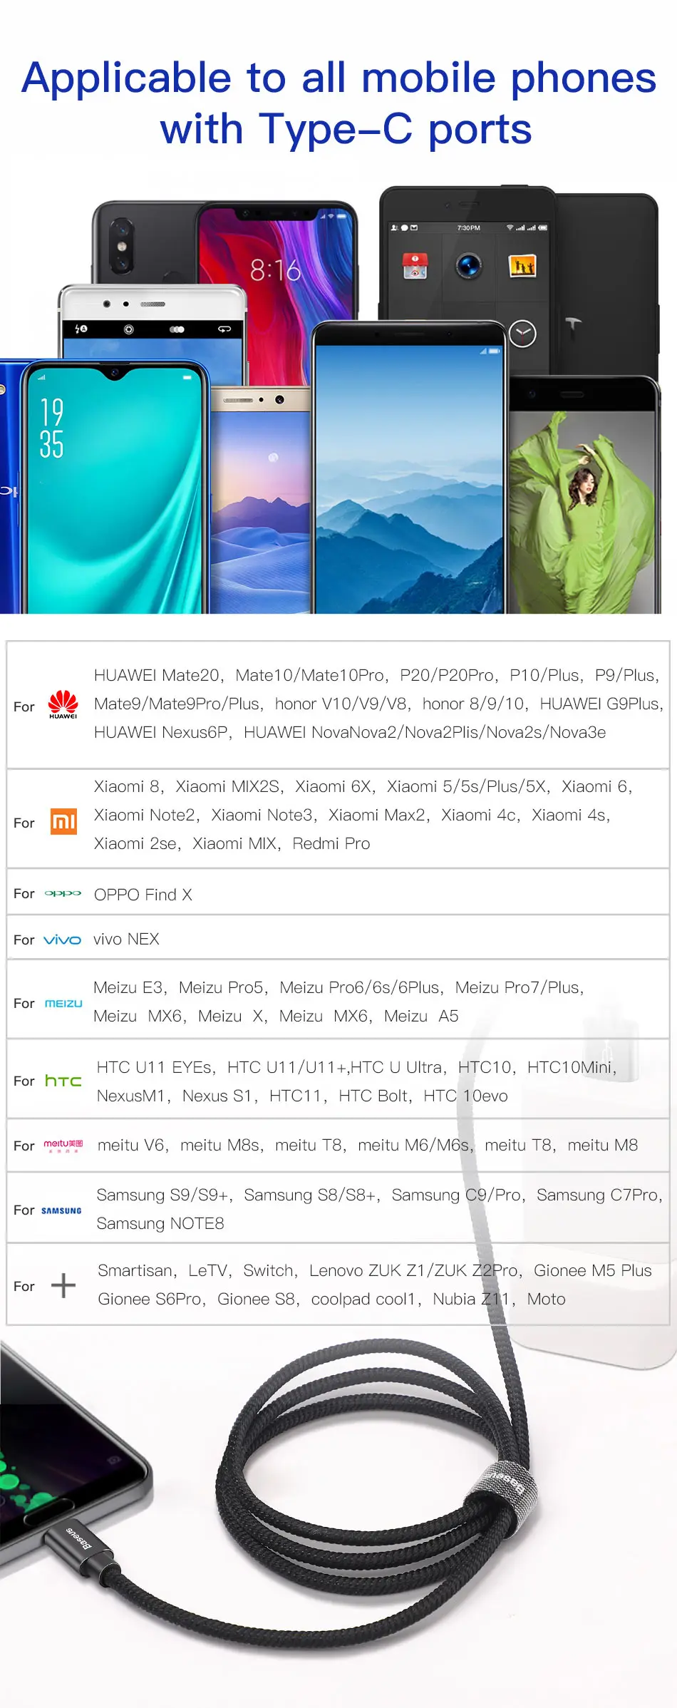
Task: Click 'HTC Bolt' text
Action: [373, 1096]
